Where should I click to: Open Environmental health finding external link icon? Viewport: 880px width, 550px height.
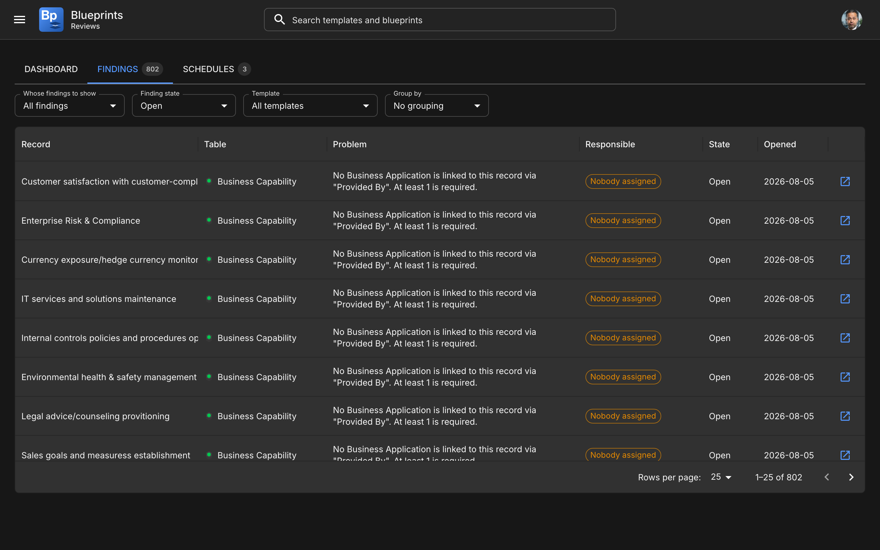(x=845, y=377)
